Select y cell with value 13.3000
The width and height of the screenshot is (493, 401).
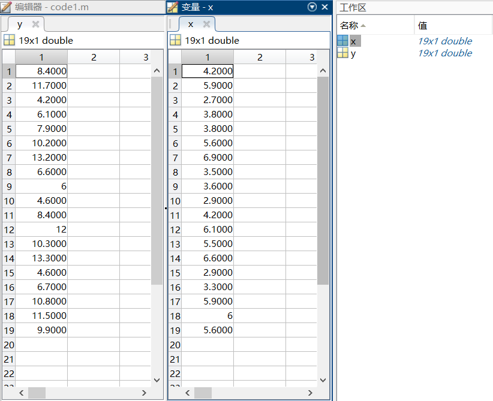pyautogui.click(x=41, y=258)
